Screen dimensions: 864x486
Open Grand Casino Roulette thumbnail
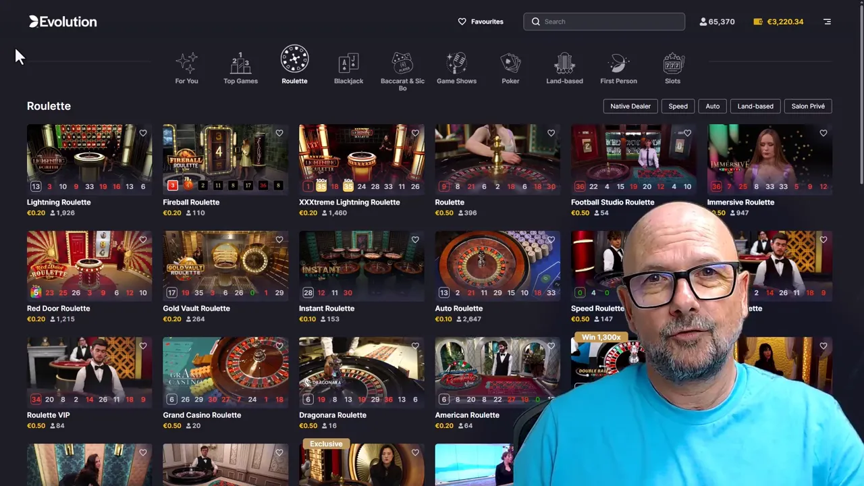[x=225, y=372]
